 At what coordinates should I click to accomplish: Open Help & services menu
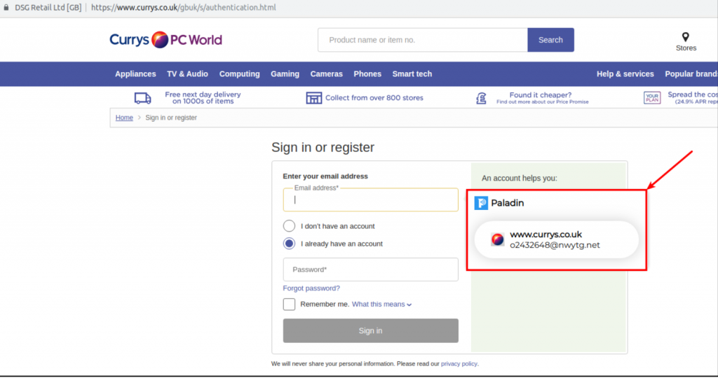pyautogui.click(x=625, y=74)
